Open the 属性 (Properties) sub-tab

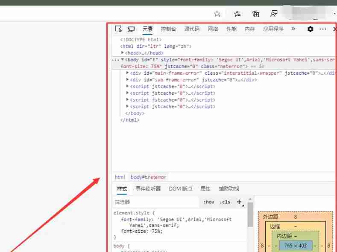[205, 189]
